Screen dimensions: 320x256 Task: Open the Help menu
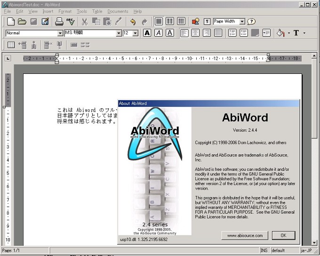(x=137, y=11)
